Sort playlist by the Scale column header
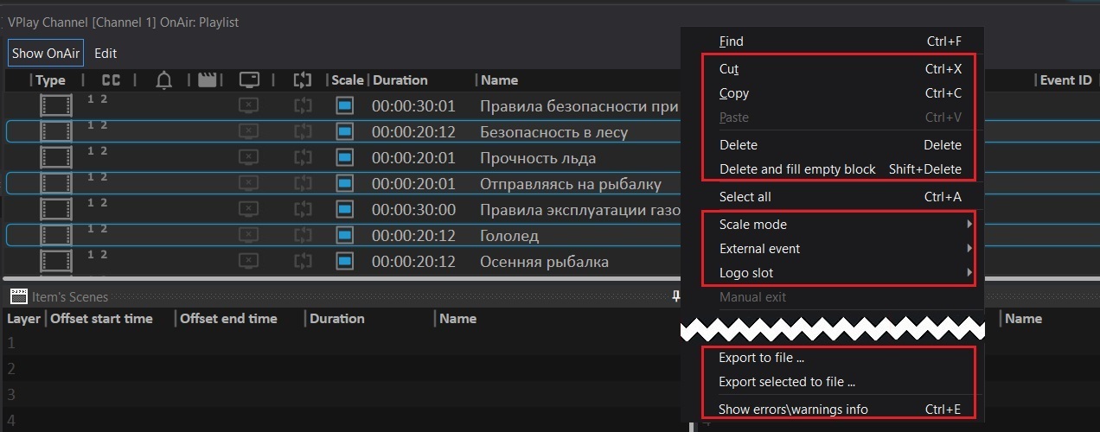 348,80
